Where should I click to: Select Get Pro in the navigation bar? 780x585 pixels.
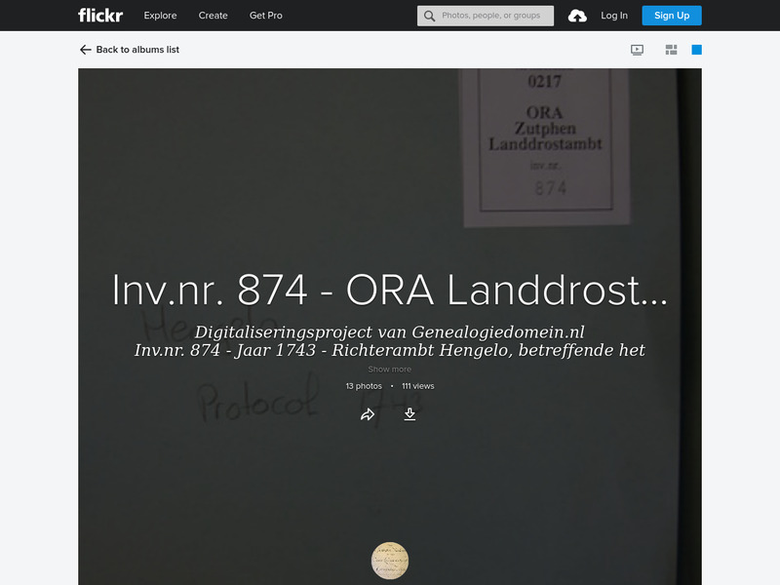tap(266, 16)
